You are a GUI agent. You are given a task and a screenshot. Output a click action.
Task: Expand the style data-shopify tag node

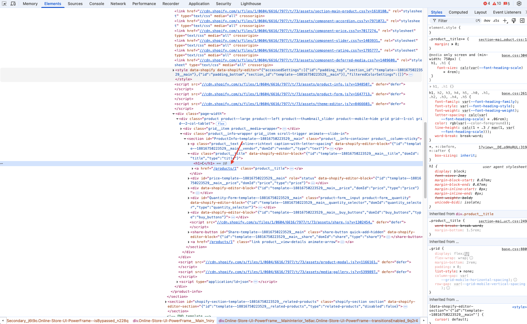[174, 70]
